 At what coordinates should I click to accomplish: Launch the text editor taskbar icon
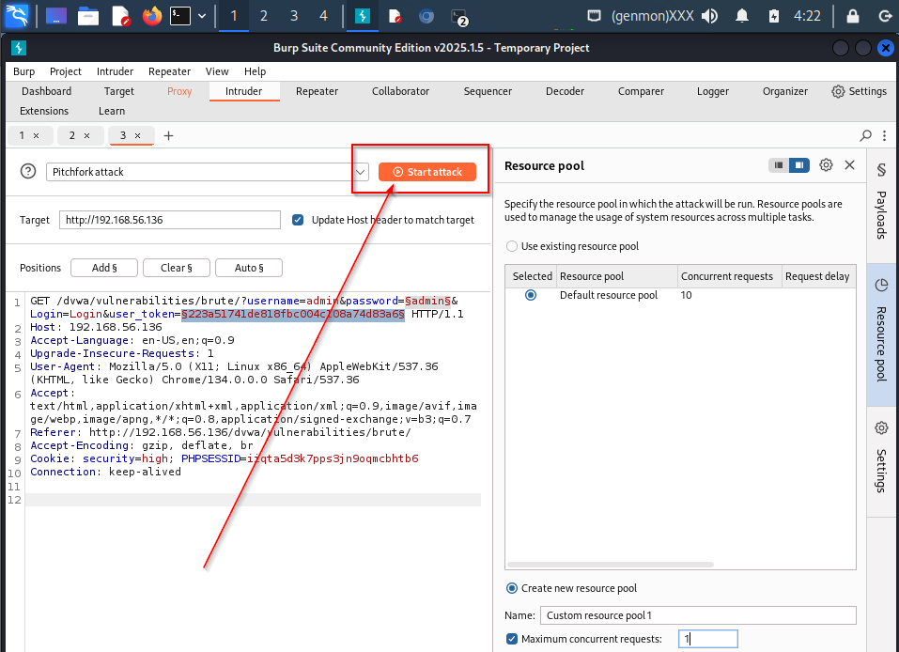(x=121, y=15)
